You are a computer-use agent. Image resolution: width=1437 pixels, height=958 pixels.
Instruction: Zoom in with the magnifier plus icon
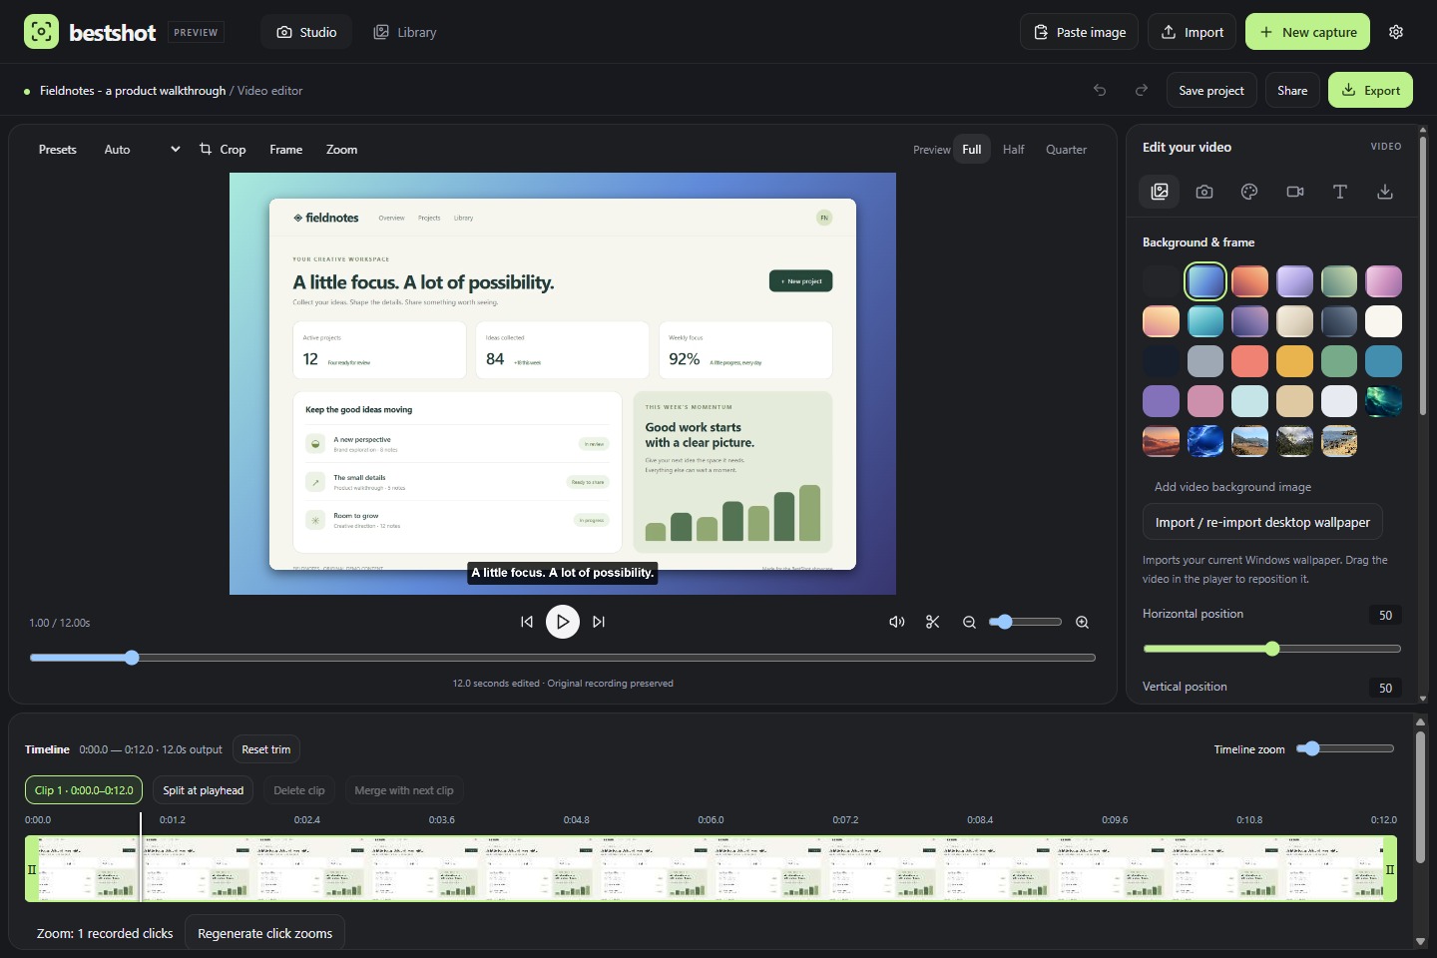pos(1082,622)
